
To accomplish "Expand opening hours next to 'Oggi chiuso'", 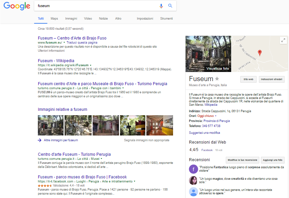I will click(x=216, y=116).
